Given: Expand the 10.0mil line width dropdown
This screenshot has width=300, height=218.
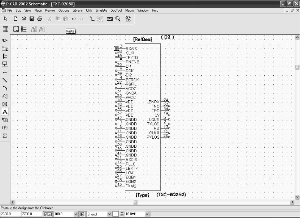Looking at the screenshot, I should coord(147,214).
